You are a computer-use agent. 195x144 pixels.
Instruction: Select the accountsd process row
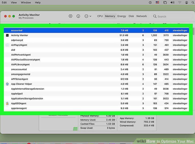(96, 31)
